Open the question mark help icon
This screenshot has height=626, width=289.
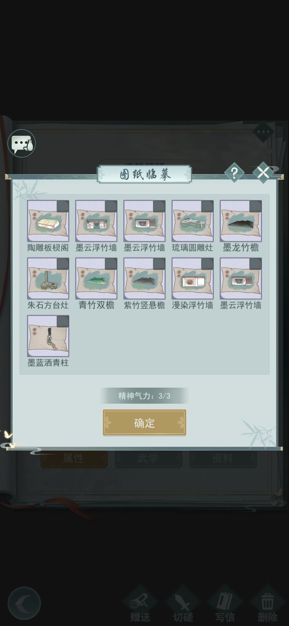[234, 173]
